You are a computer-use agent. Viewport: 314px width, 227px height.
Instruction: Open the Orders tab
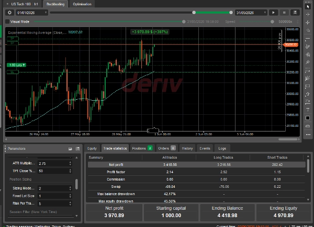(x=167, y=148)
